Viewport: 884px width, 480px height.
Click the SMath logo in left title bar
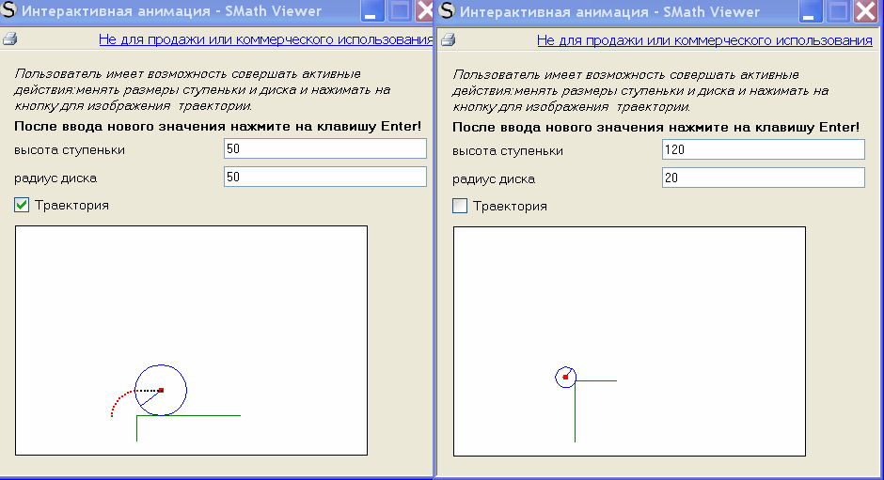[x=9, y=12]
